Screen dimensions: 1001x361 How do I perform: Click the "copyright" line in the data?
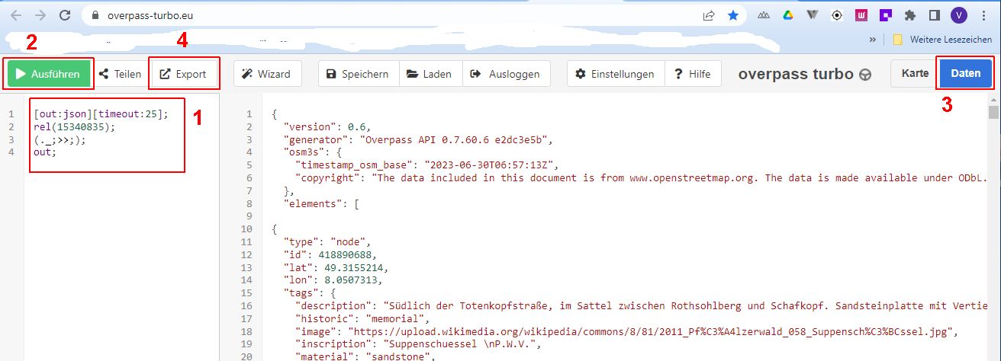point(642,177)
